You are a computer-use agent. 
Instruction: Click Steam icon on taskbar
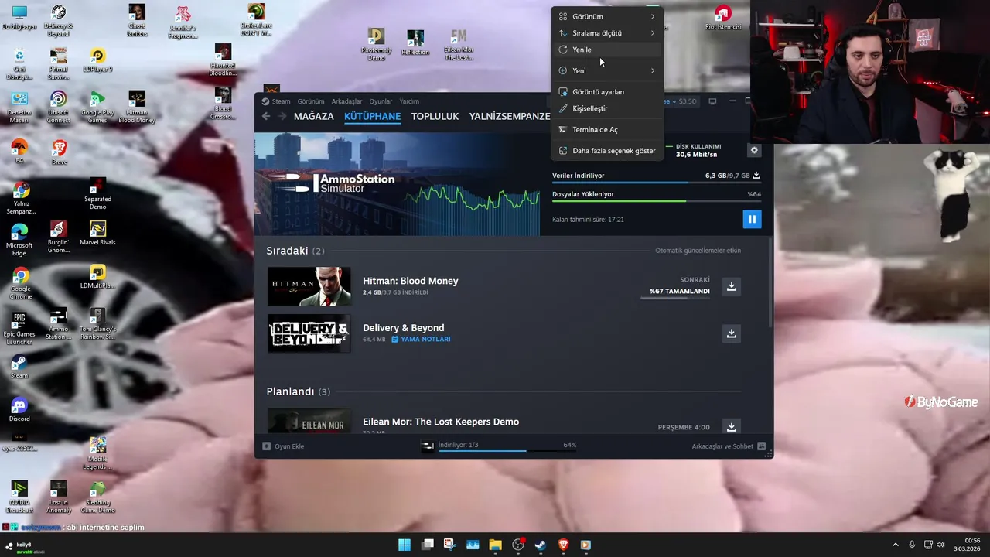(x=541, y=545)
